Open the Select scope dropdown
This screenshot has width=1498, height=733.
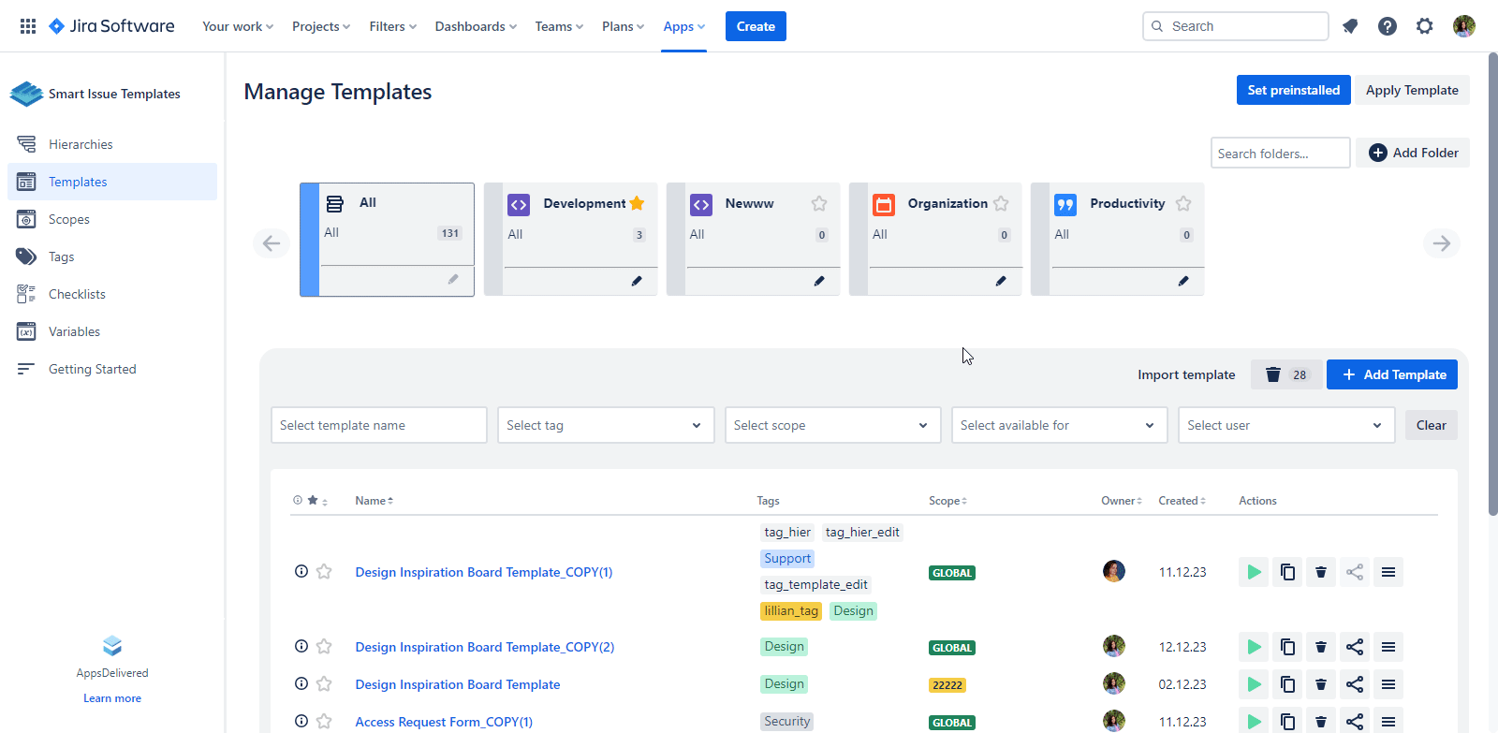coord(832,425)
